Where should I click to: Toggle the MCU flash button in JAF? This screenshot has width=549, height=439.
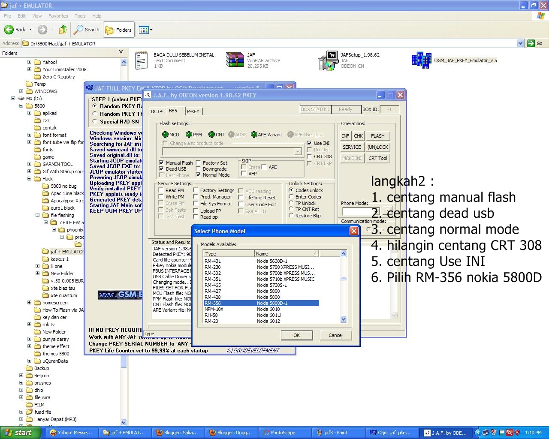coord(166,135)
